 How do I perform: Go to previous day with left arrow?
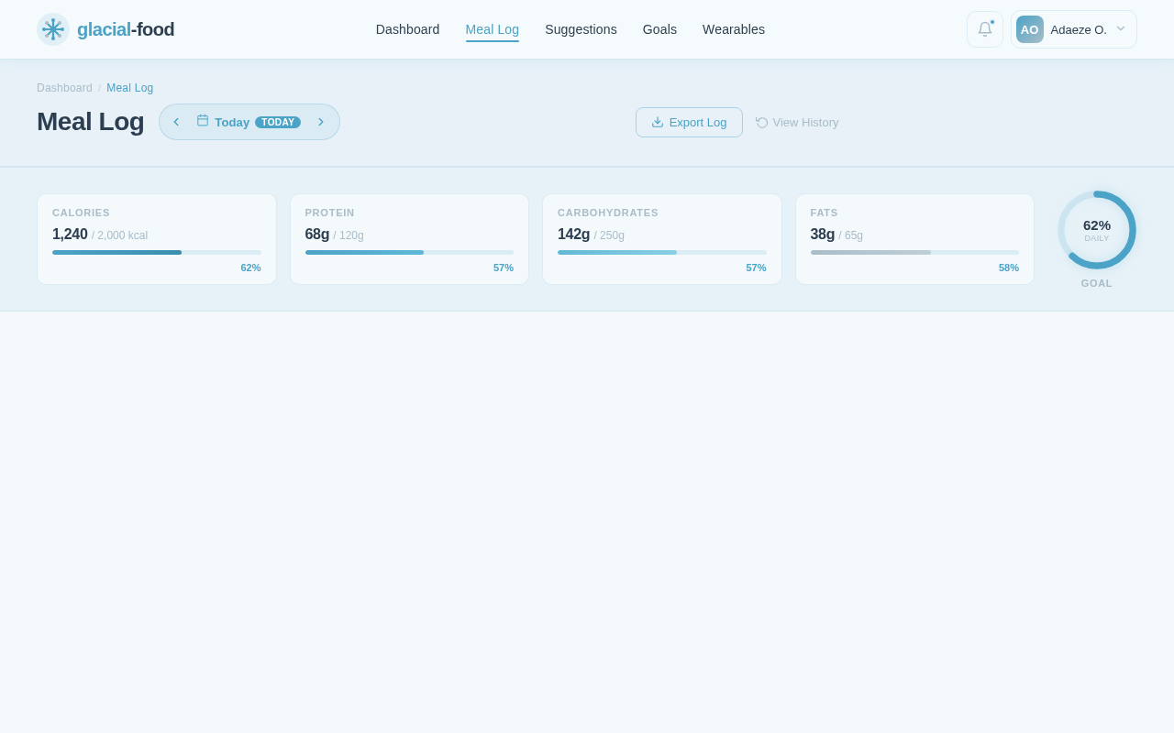coord(176,122)
